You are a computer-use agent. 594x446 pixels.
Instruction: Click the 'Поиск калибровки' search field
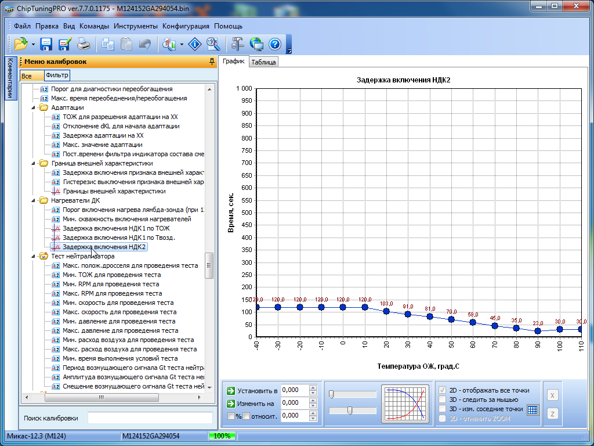150,418
